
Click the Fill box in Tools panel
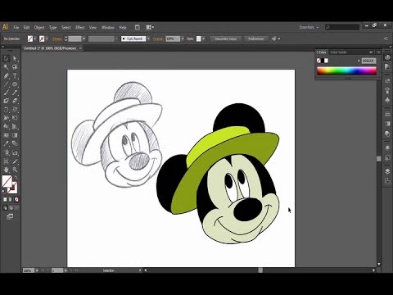[7, 181]
